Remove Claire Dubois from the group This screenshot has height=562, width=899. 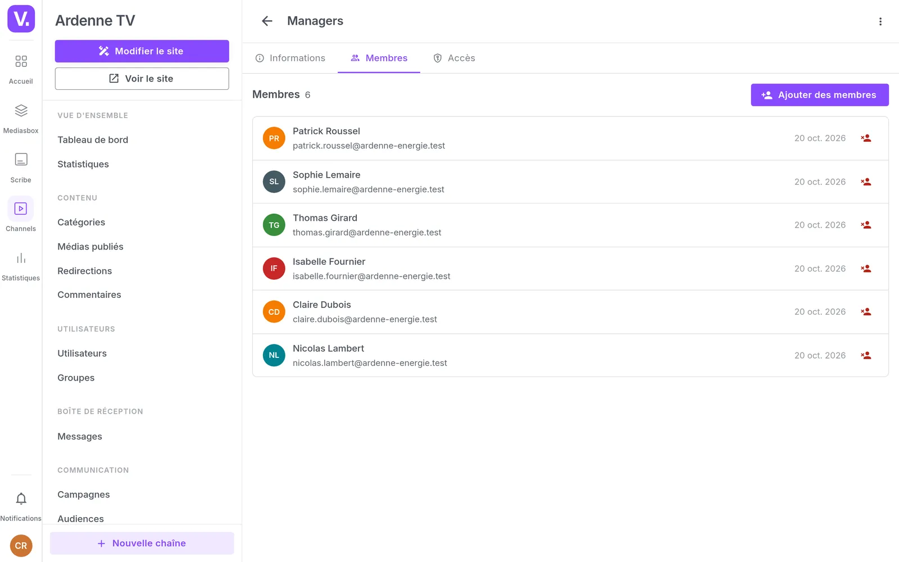click(x=866, y=312)
